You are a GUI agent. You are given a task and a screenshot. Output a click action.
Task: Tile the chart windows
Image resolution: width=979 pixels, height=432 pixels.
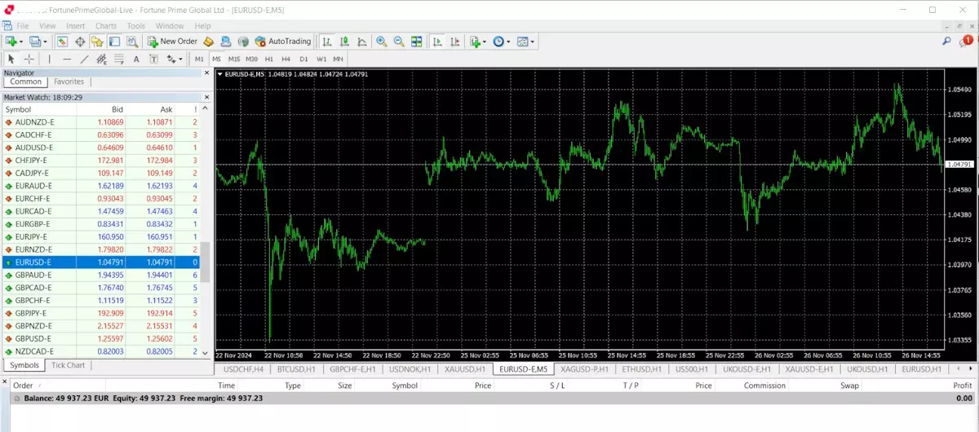[x=416, y=42]
